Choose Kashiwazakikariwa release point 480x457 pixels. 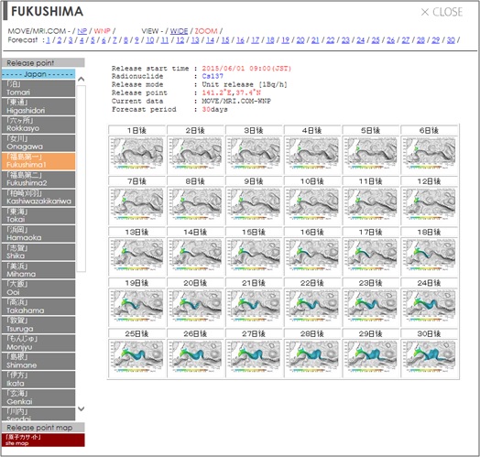pos(38,198)
